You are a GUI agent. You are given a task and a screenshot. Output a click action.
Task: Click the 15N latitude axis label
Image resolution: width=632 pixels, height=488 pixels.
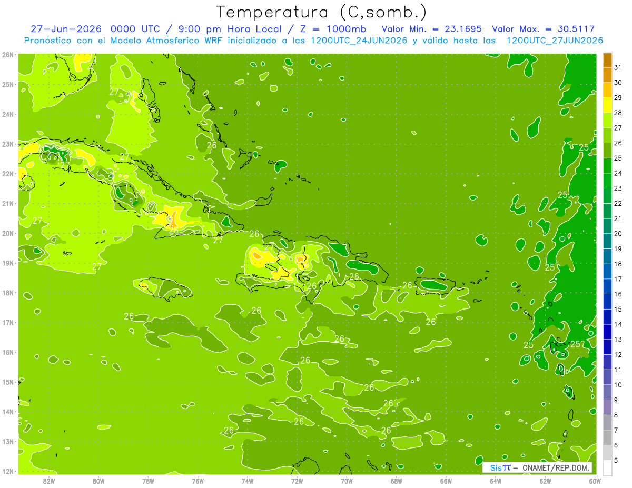coord(8,382)
